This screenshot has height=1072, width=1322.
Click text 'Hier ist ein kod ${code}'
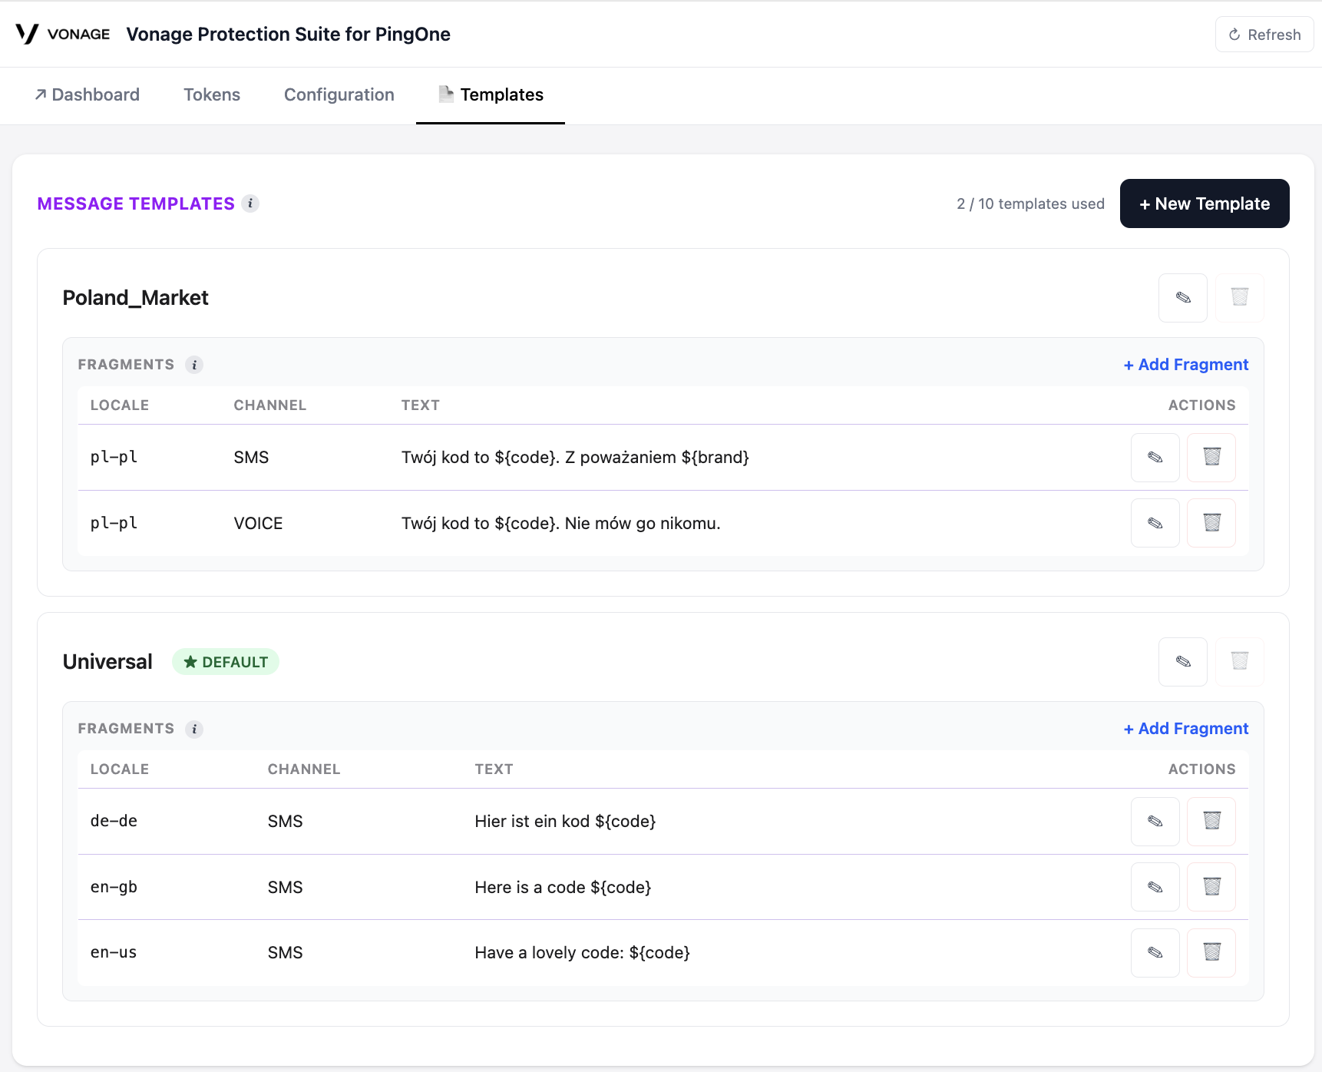566,822
